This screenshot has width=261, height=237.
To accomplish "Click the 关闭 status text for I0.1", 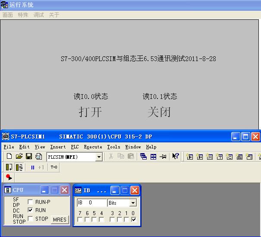I will (x=159, y=112).
